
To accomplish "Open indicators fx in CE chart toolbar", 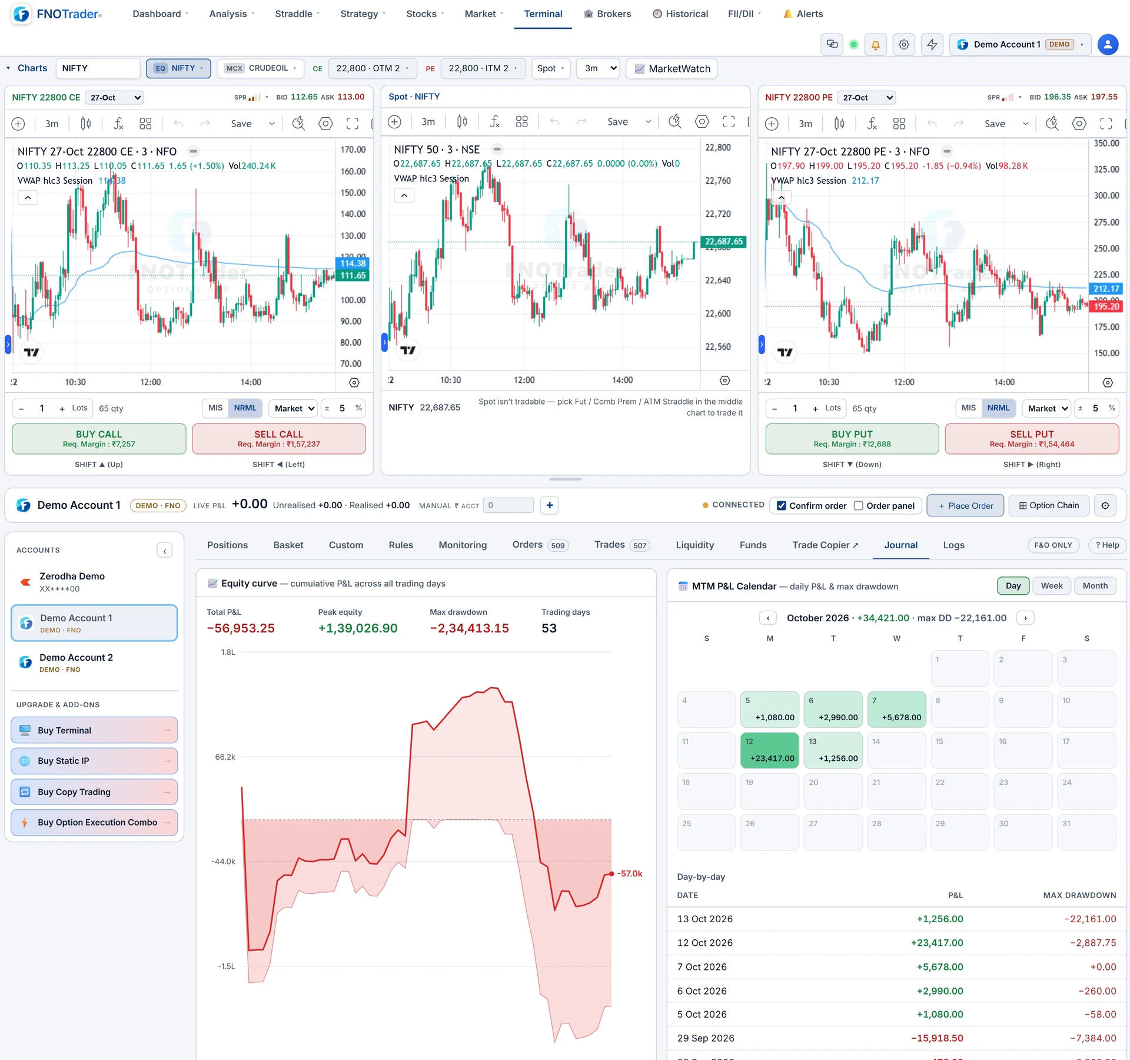I will (118, 124).
